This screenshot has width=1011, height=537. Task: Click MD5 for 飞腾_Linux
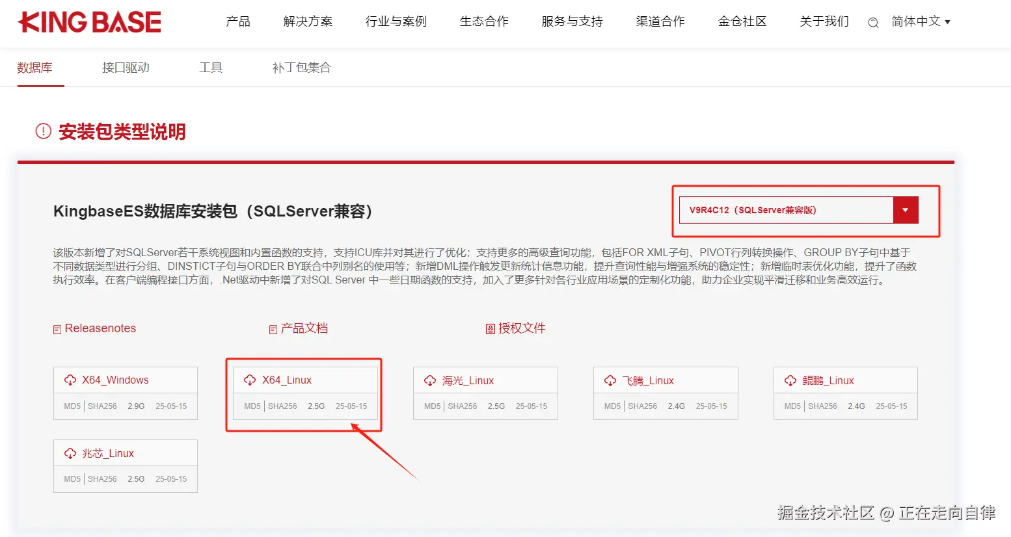(613, 406)
